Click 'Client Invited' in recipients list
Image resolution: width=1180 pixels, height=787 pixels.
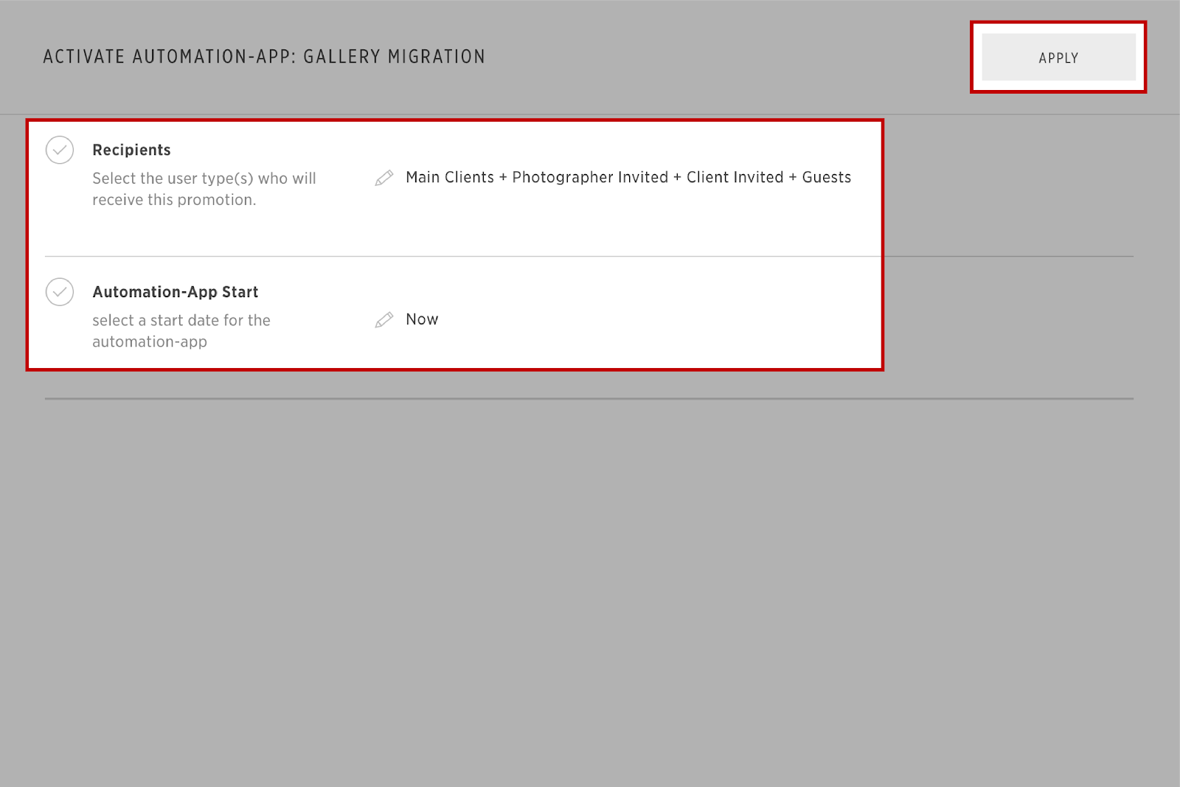click(x=735, y=177)
